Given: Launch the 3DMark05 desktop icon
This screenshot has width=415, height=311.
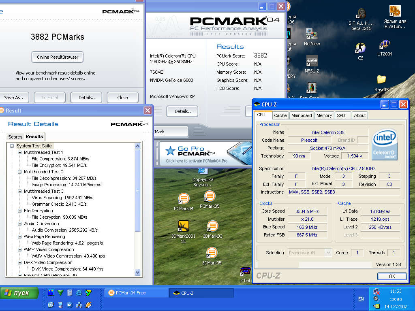Looking at the screenshot, I should tap(212, 256).
